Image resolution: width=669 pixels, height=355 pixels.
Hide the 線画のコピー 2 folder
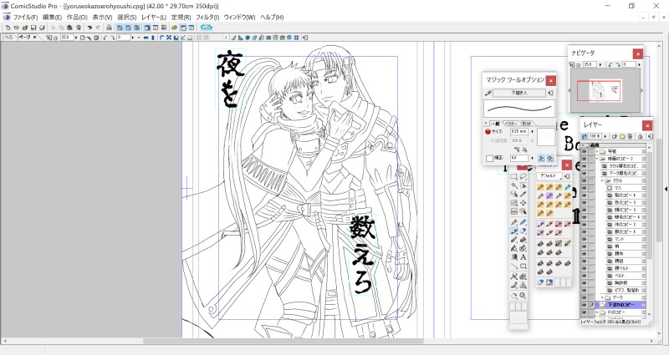584,159
